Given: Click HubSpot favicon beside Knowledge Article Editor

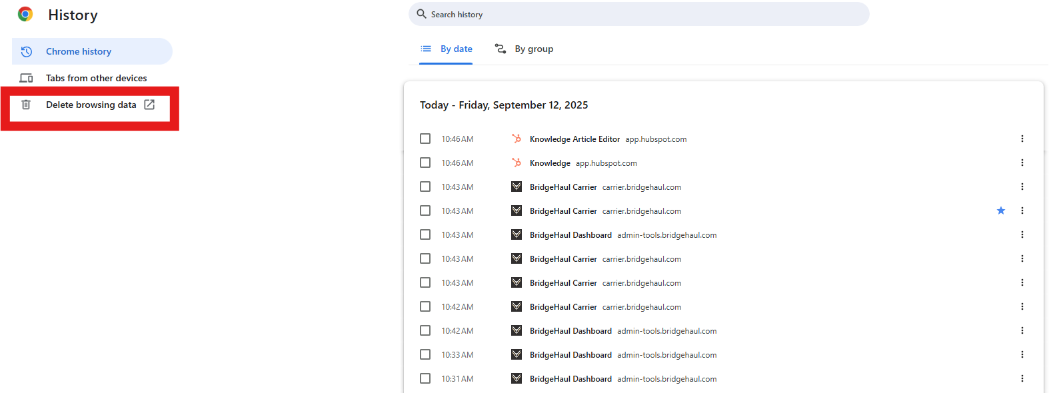Looking at the screenshot, I should point(517,139).
